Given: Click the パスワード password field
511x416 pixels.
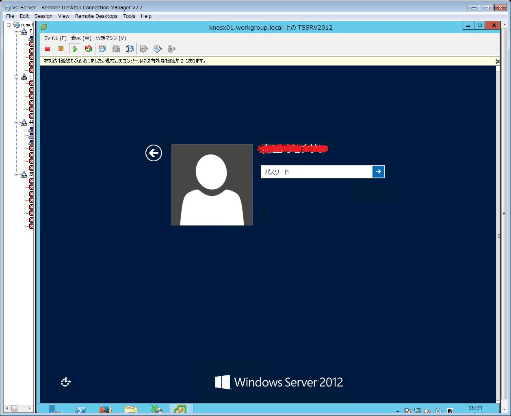Looking at the screenshot, I should pos(316,172).
